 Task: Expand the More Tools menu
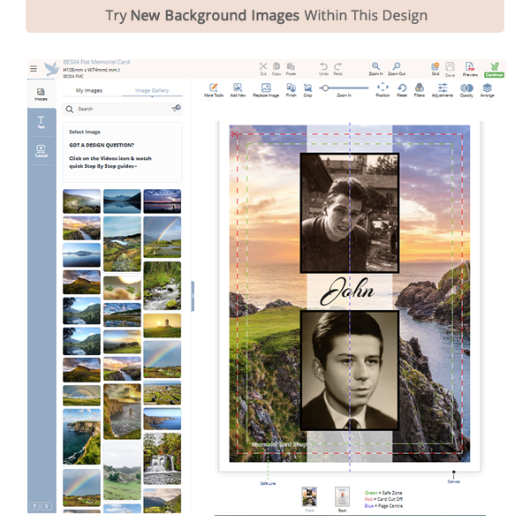pos(213,89)
